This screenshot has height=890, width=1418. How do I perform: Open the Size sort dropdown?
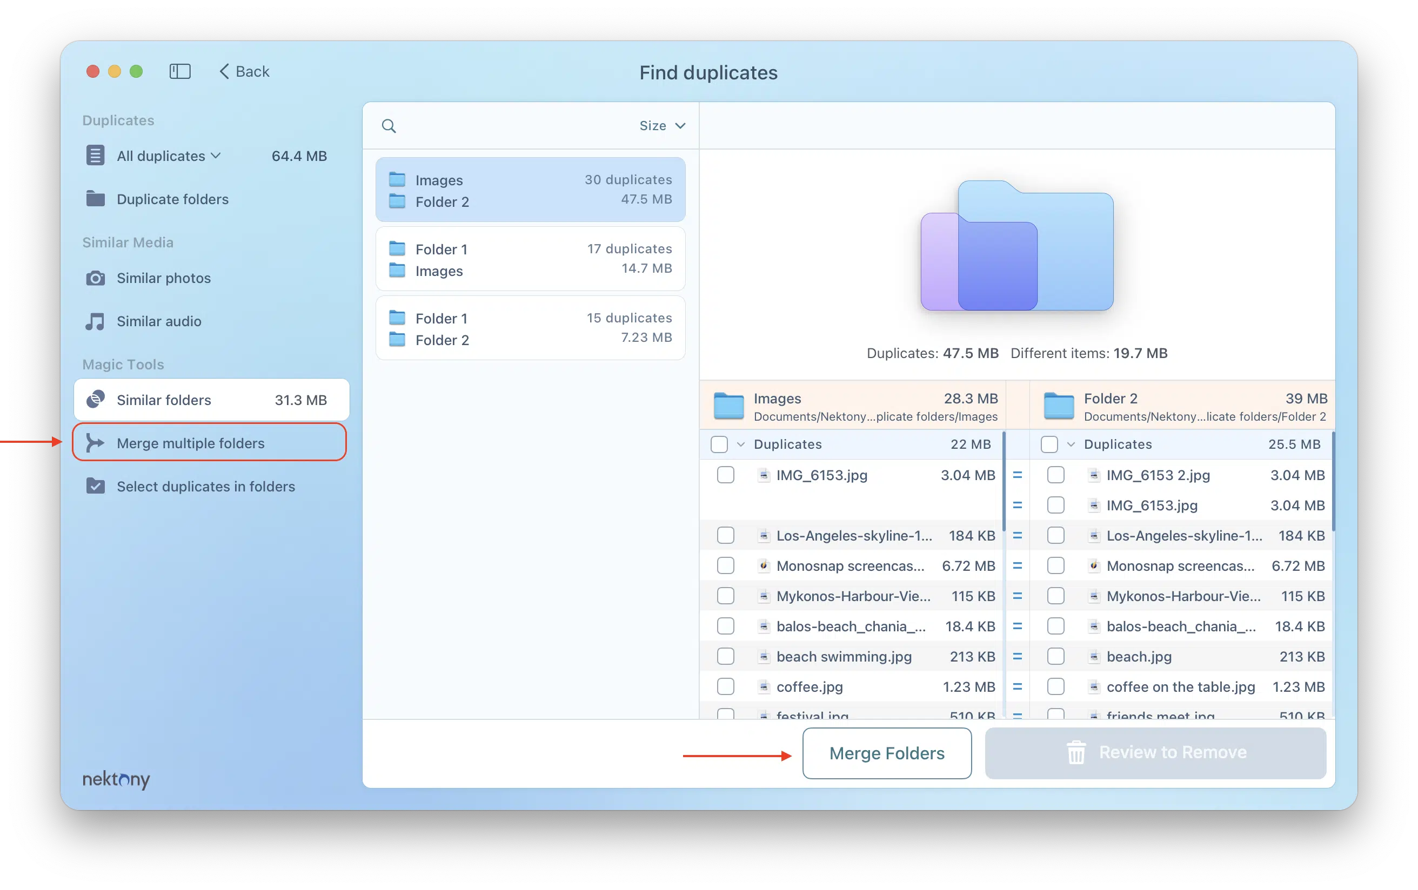(x=663, y=126)
